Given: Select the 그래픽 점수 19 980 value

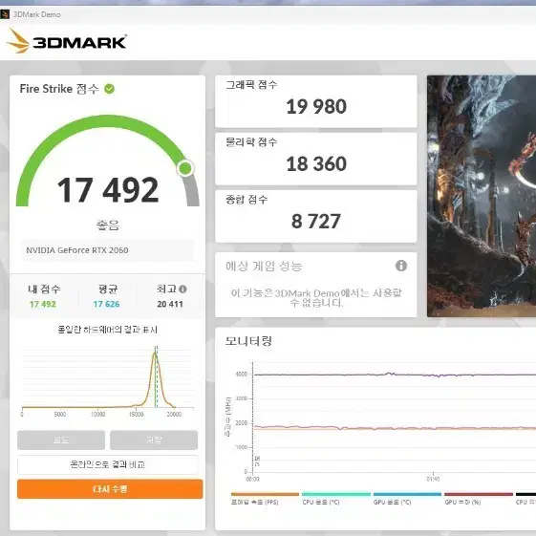Looking at the screenshot, I should point(316,106).
